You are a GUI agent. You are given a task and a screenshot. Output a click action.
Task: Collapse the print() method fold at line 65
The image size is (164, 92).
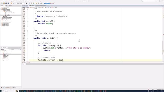(x=27, y=38)
